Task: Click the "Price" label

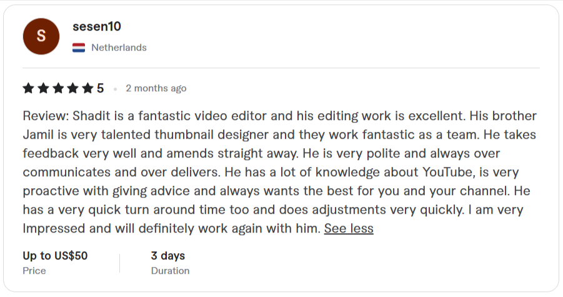Action: click(x=34, y=271)
